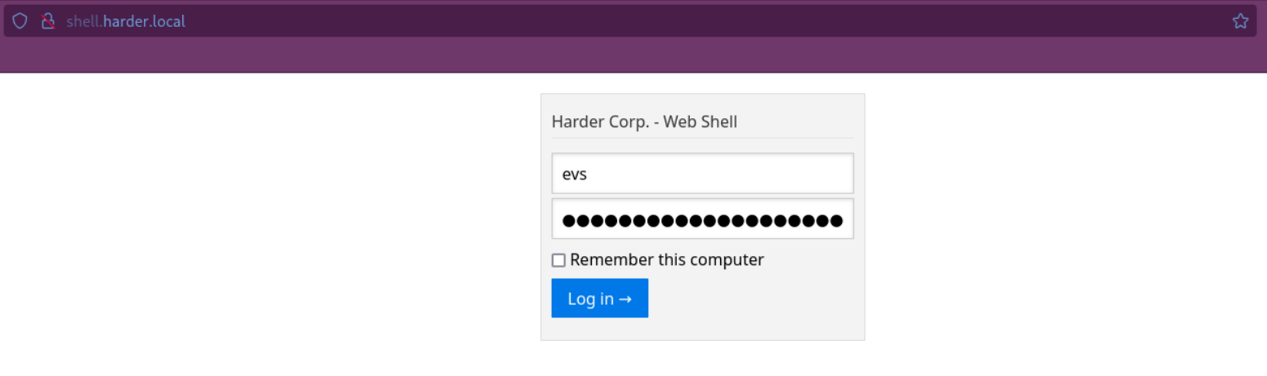Click the divider line under the Web Shell heading
This screenshot has height=376, width=1267.
pyautogui.click(x=703, y=138)
